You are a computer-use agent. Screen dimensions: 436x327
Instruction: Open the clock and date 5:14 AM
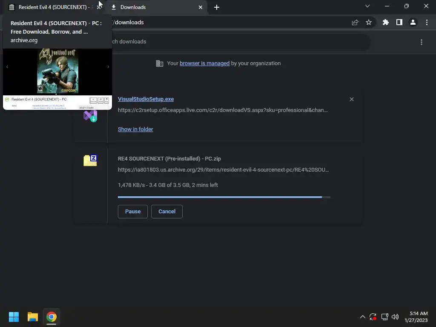coord(416,317)
